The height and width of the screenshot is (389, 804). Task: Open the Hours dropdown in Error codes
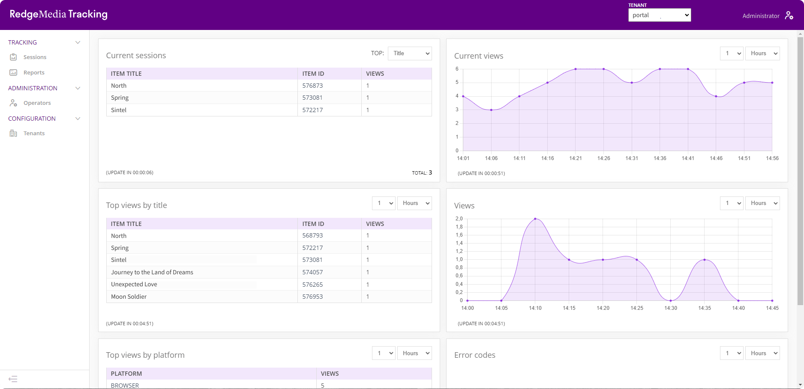click(x=762, y=353)
